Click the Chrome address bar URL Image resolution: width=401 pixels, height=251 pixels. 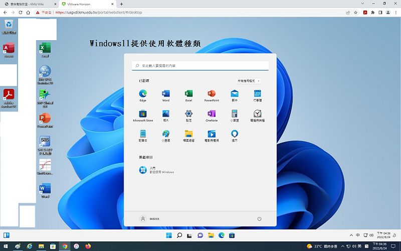pyautogui.click(x=98, y=12)
